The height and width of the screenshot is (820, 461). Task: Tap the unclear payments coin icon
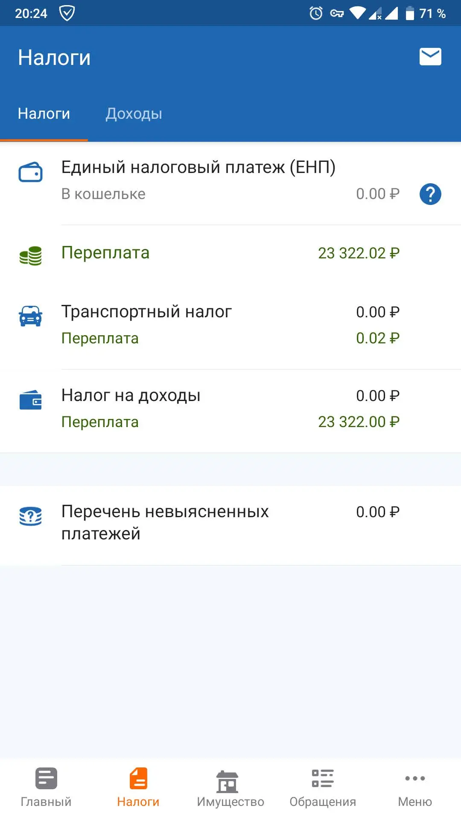pyautogui.click(x=30, y=516)
